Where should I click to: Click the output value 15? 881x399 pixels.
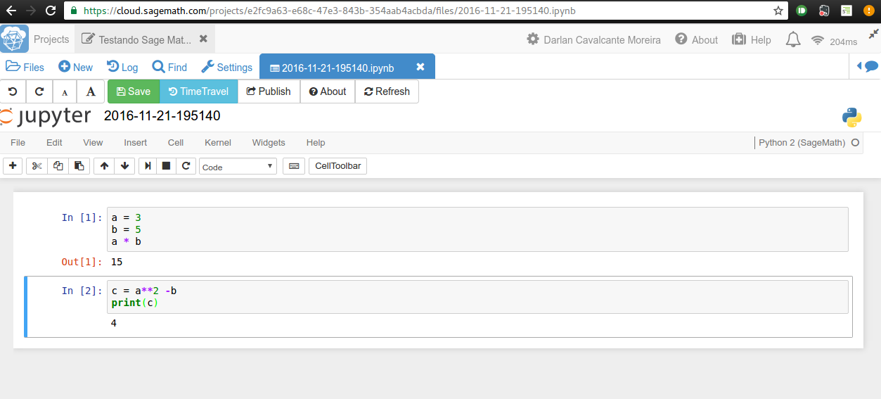coord(117,262)
